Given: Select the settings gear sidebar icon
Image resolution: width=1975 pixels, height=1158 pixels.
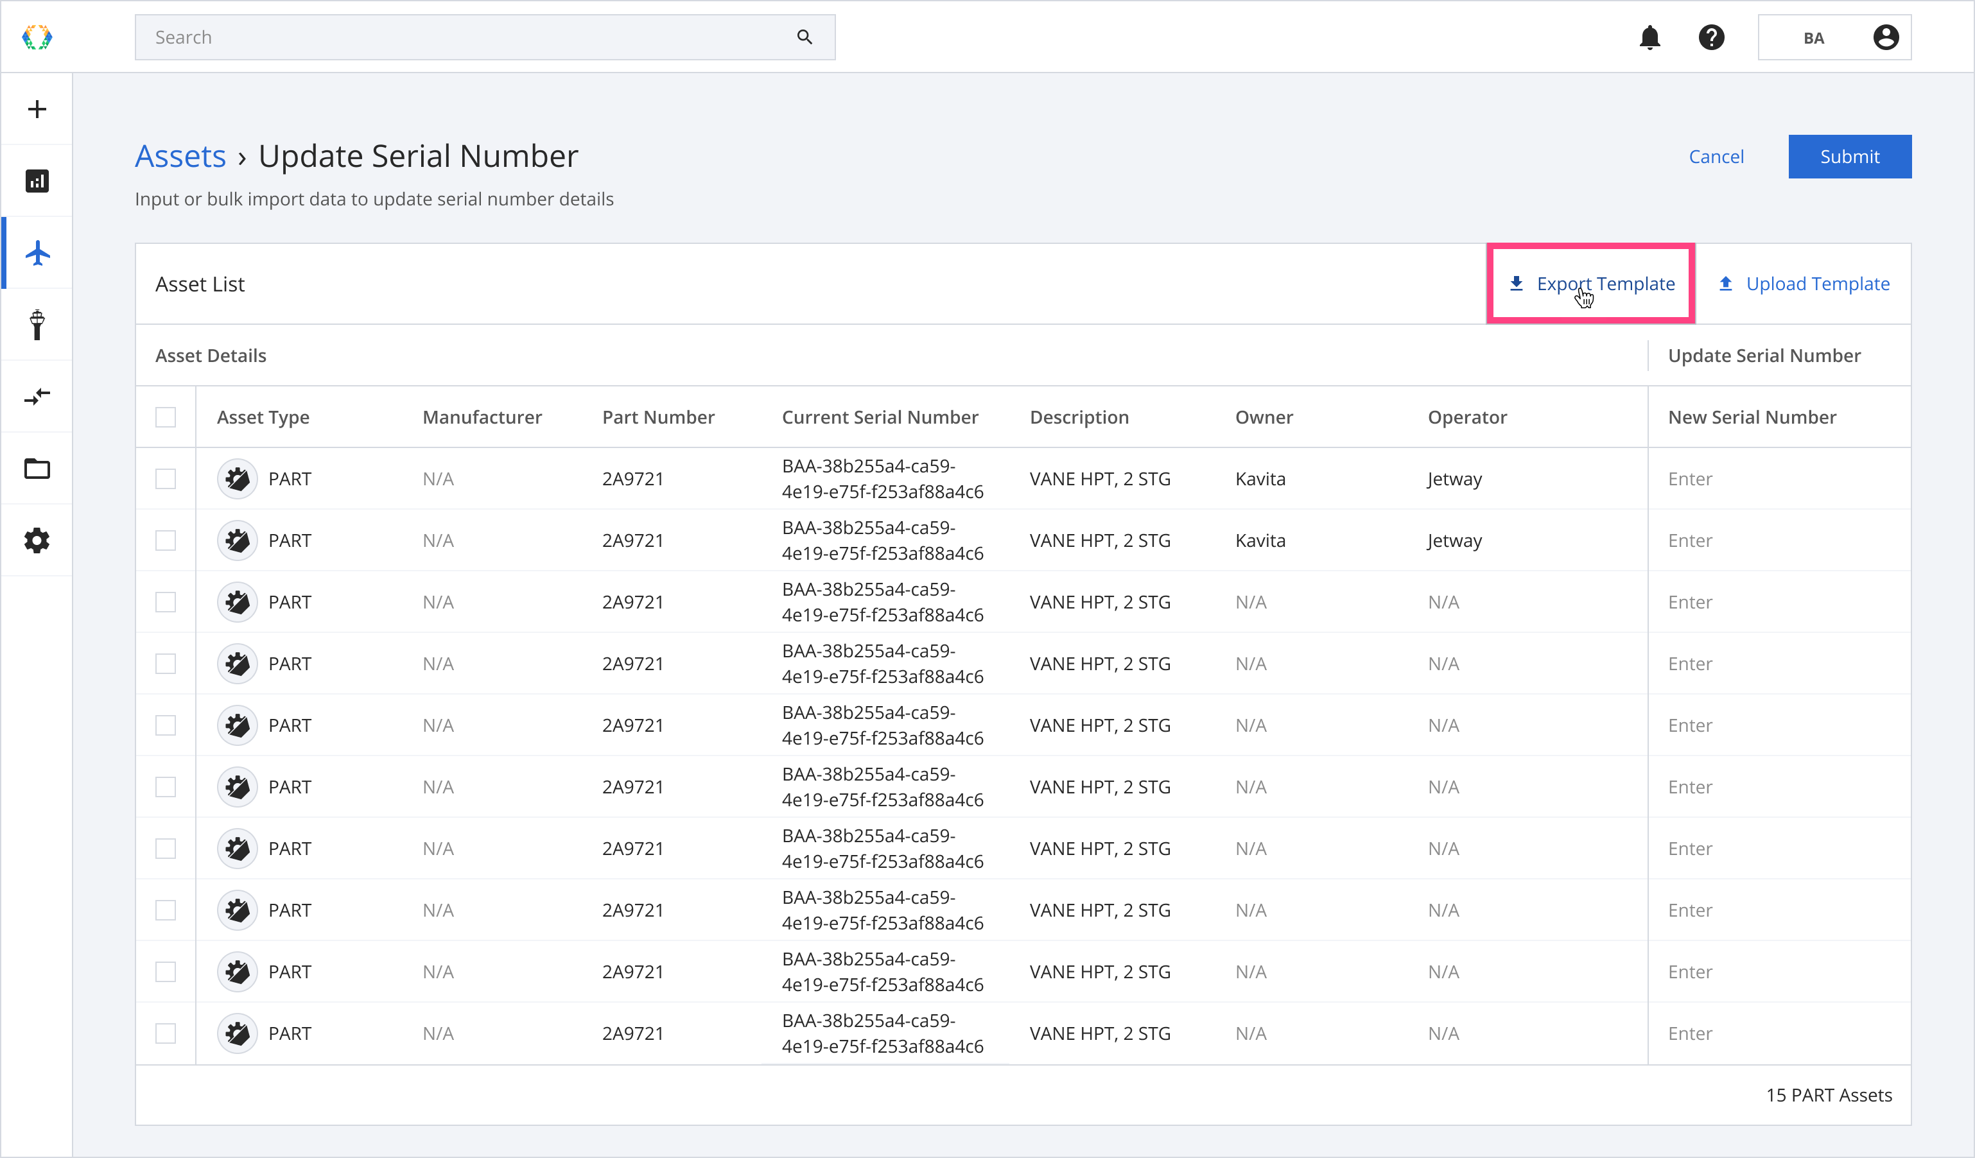Looking at the screenshot, I should (x=37, y=540).
